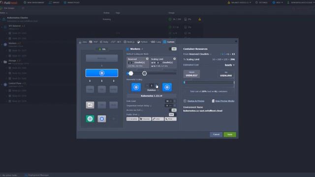Viewport: 315px width, 177px height.
Task: Open the Stateless scaling mode dropdown
Action: 153,90
